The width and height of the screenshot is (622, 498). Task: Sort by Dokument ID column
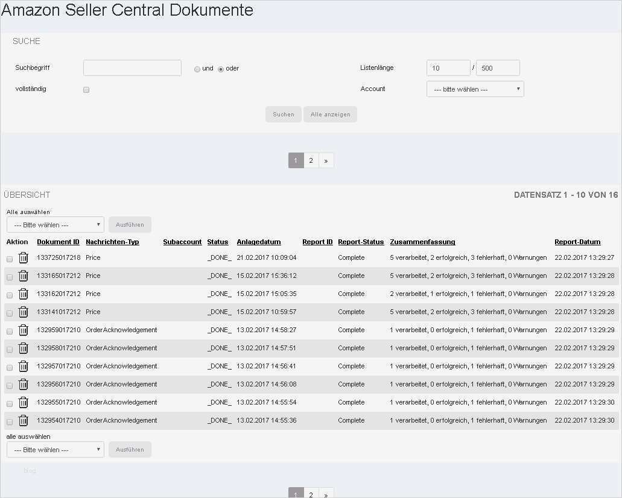click(x=58, y=242)
